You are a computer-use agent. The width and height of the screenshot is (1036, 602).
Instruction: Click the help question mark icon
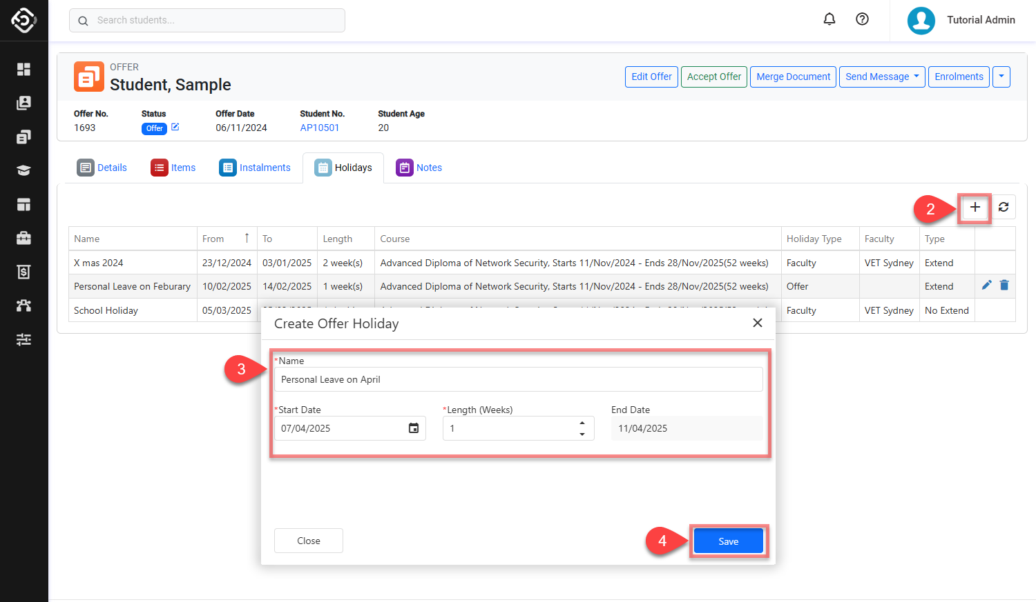coord(862,19)
